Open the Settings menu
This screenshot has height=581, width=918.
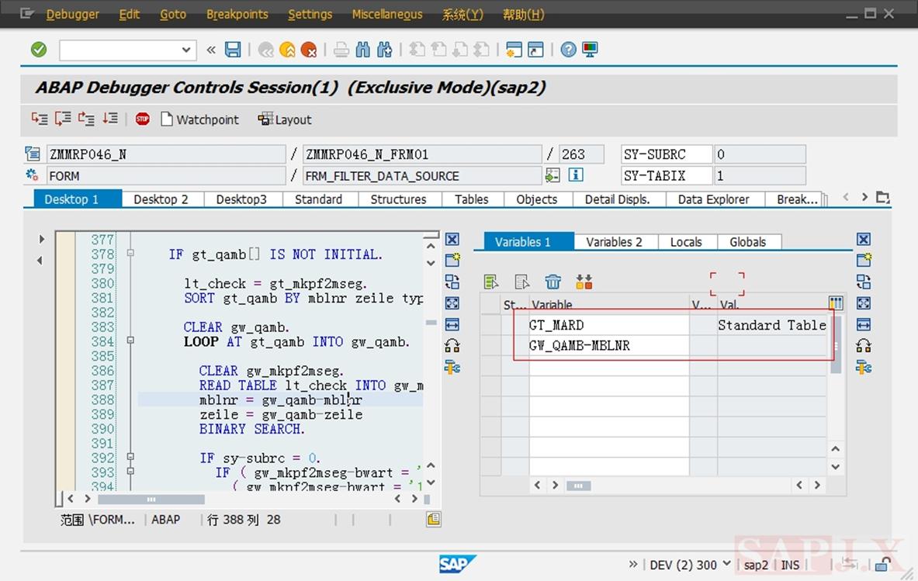pos(310,14)
